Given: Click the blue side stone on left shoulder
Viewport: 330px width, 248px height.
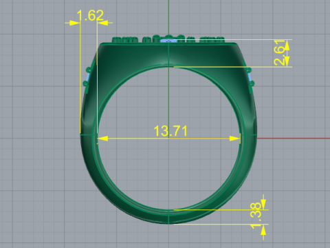Looking at the screenshot, I should coord(87,77).
